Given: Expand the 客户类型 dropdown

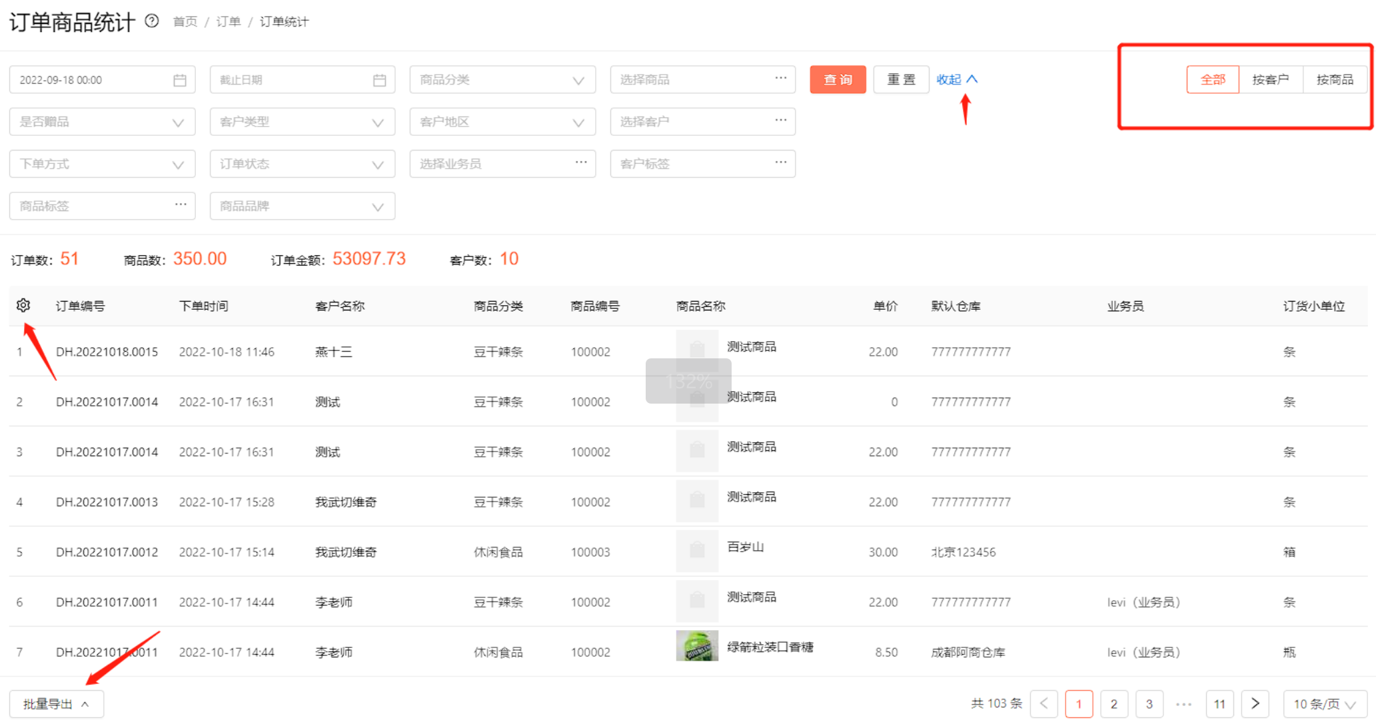Looking at the screenshot, I should [x=303, y=122].
